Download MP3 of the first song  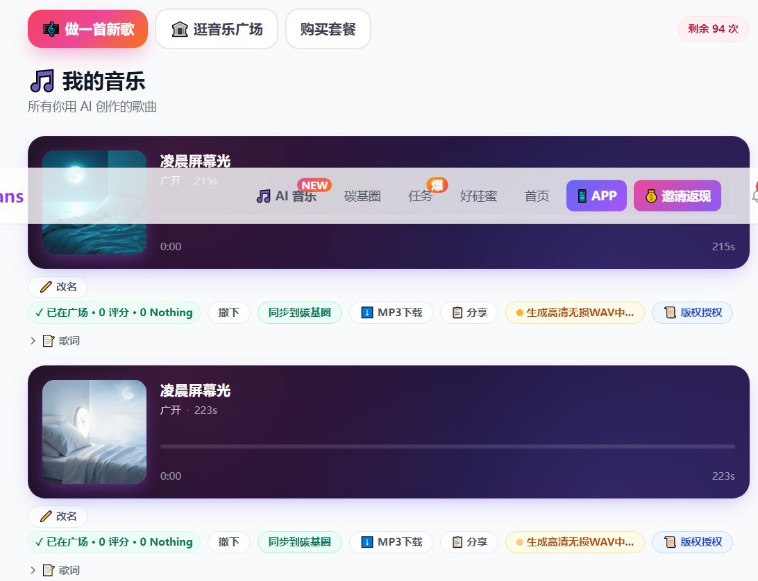coord(391,313)
